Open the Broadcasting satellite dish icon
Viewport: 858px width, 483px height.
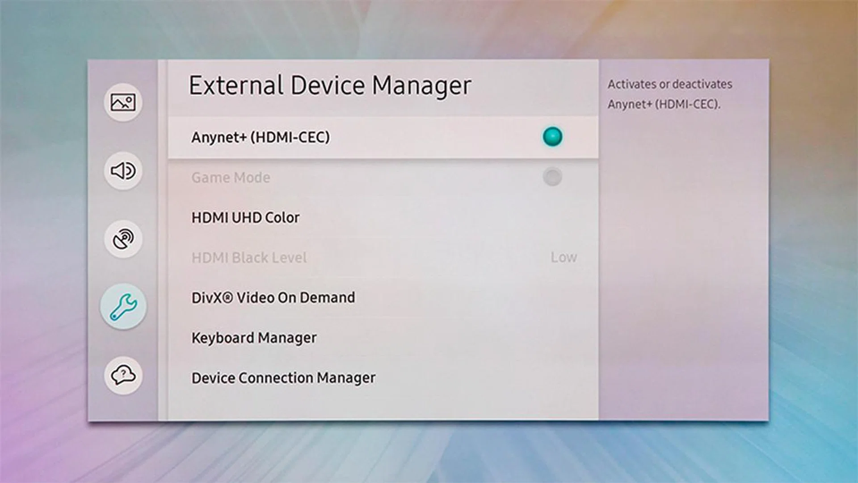pos(123,239)
